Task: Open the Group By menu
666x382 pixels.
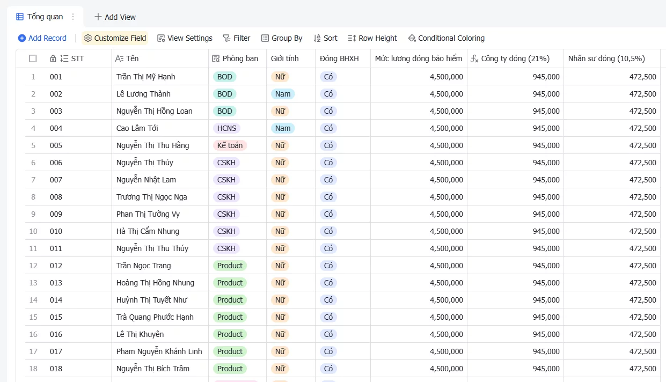Action: tap(282, 38)
